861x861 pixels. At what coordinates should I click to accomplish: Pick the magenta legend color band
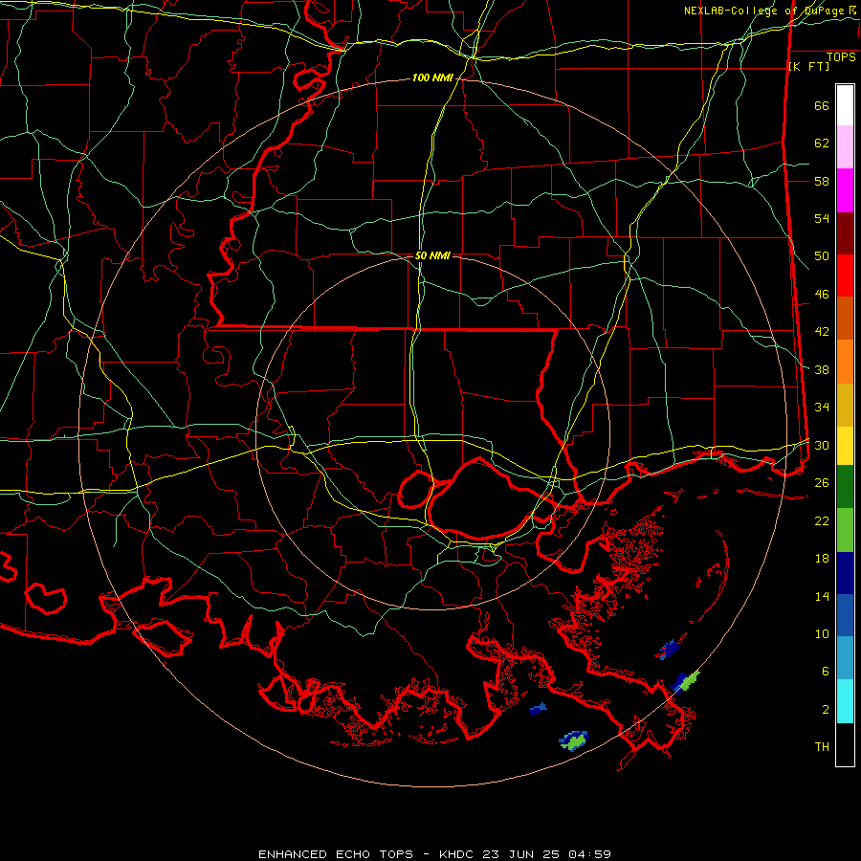tap(845, 190)
